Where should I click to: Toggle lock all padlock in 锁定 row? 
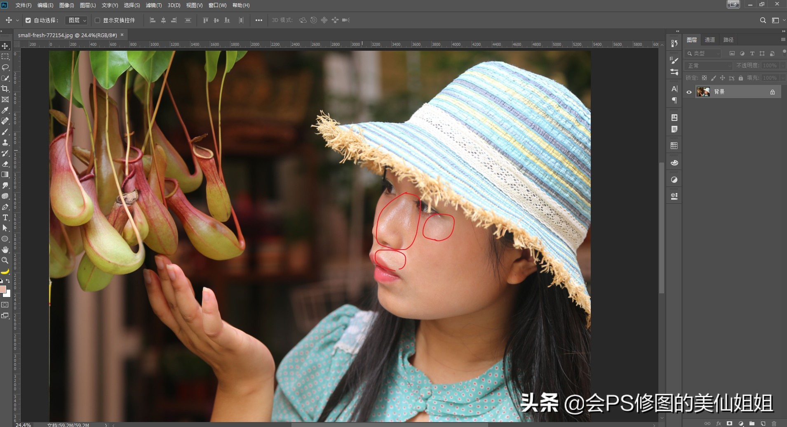point(741,78)
